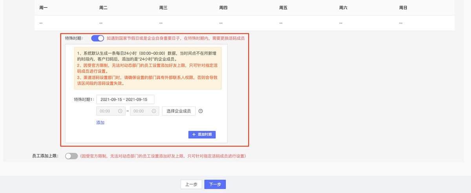Select the 周三 column header
Image resolution: width=471 pixels, height=193 pixels.
coord(164,7)
